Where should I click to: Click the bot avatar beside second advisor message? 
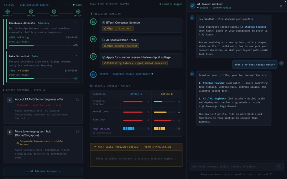192,74
